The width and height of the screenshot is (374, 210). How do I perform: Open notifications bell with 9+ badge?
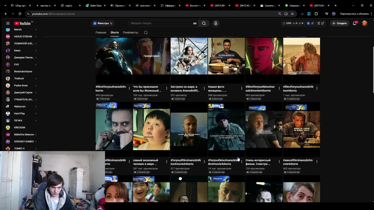click(355, 23)
